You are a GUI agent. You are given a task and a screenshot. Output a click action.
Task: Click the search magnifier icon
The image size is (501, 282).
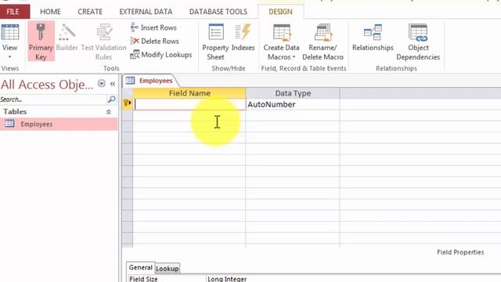[111, 99]
